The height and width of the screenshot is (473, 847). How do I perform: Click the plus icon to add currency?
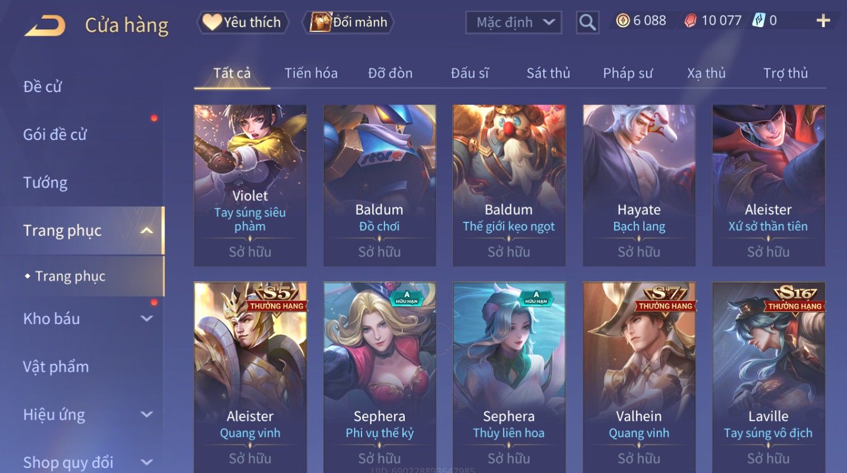pyautogui.click(x=823, y=21)
